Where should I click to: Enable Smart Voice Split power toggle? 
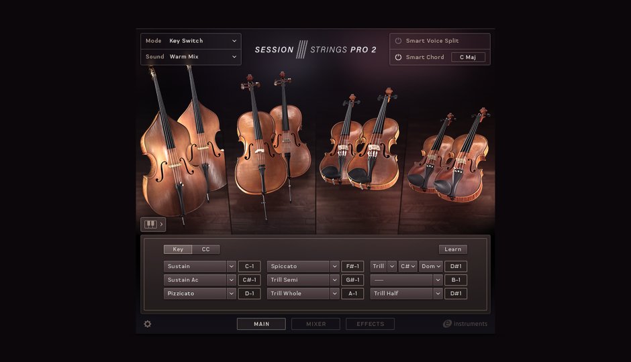point(398,41)
